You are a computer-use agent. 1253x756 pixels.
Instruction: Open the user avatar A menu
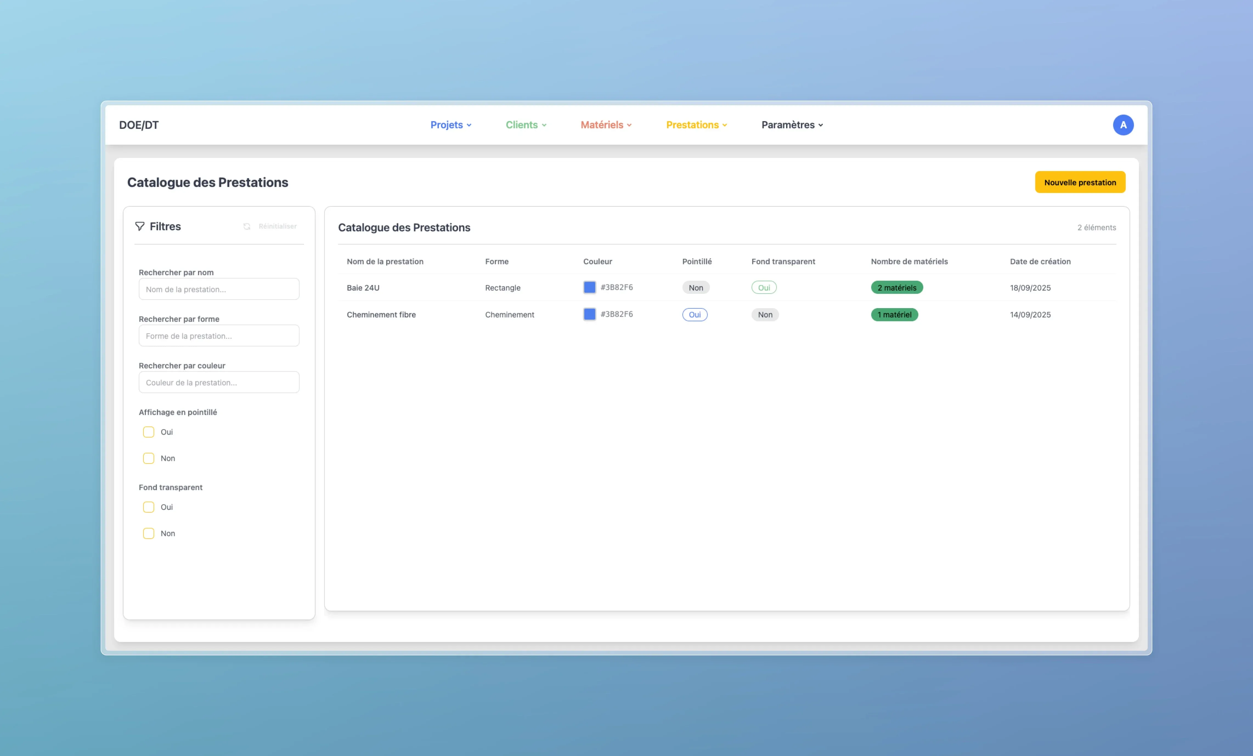point(1123,125)
